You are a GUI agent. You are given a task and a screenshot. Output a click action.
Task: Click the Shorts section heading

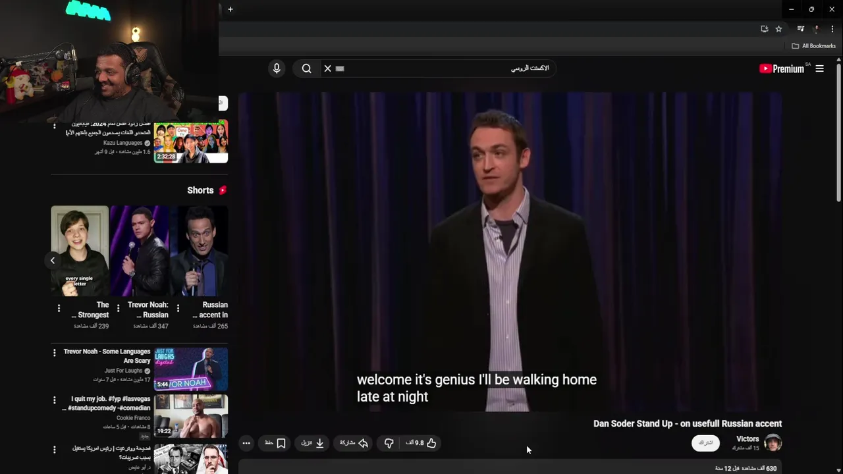200,190
